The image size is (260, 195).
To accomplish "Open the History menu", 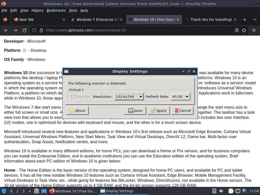I will pos(38,10).
